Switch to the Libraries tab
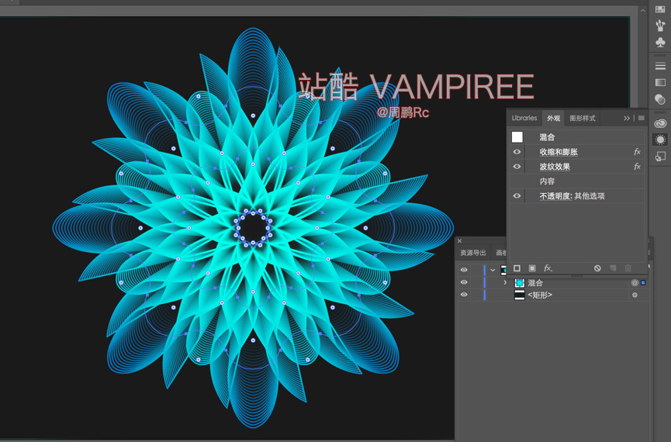671x442 pixels. 524,118
